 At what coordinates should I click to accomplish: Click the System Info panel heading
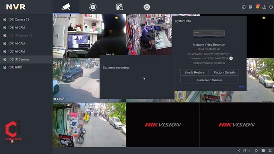click(x=183, y=21)
